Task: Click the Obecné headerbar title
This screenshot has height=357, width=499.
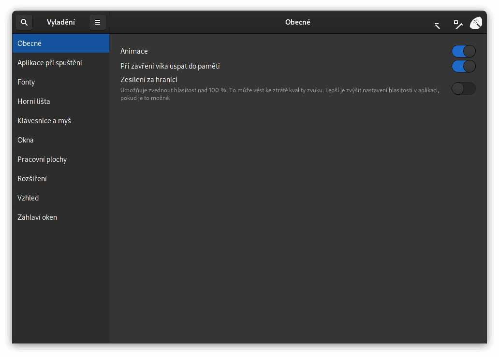Action: click(298, 22)
